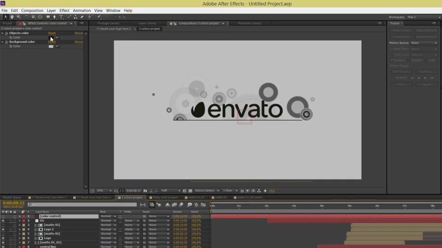Open the magnification 50% dropdown
The image size is (442, 248).
[104, 191]
